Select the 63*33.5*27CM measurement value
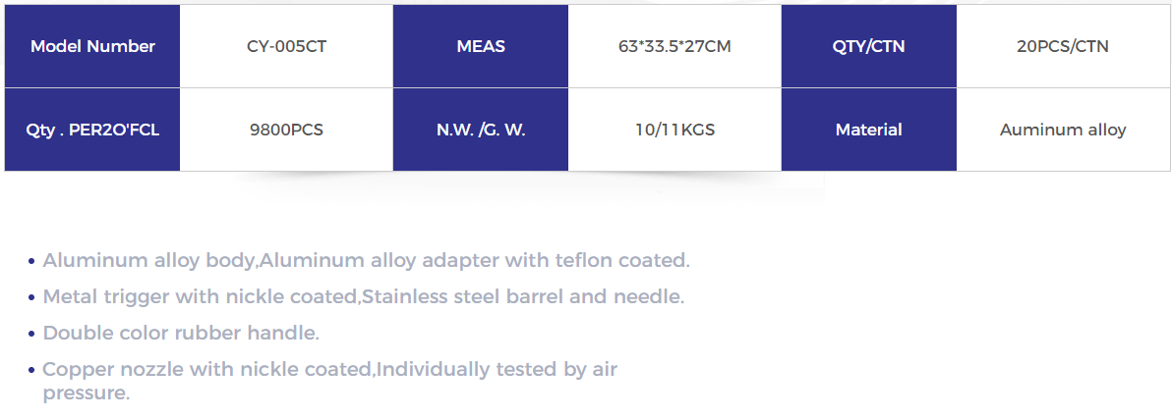Viewport: 1172px width, 419px height. pyautogui.click(x=674, y=46)
